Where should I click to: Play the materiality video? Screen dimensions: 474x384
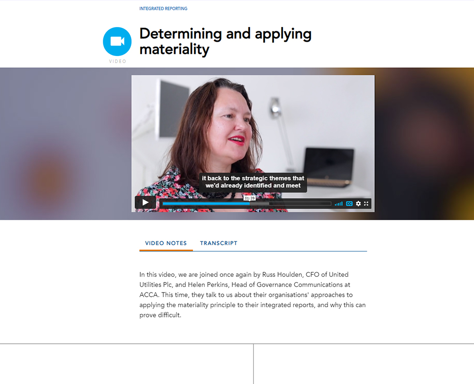[x=146, y=202]
